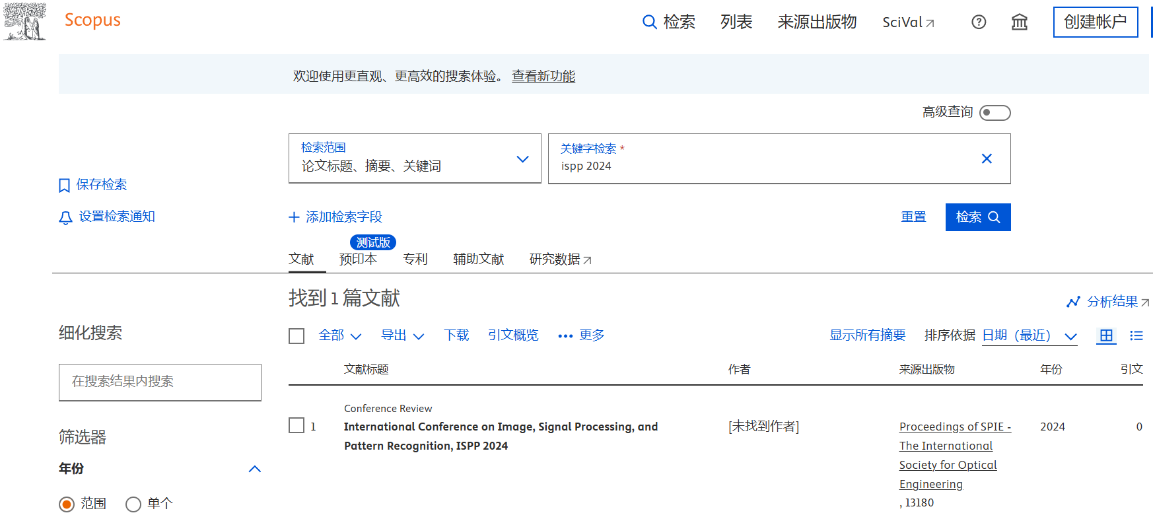Click the Elsevier tree logo
The height and width of the screenshot is (519, 1153).
(25, 21)
